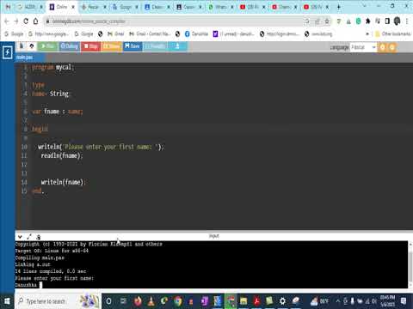The width and height of the screenshot is (413, 309).
Task: Click the upload file icon in editor toolbar
Action: click(32, 46)
